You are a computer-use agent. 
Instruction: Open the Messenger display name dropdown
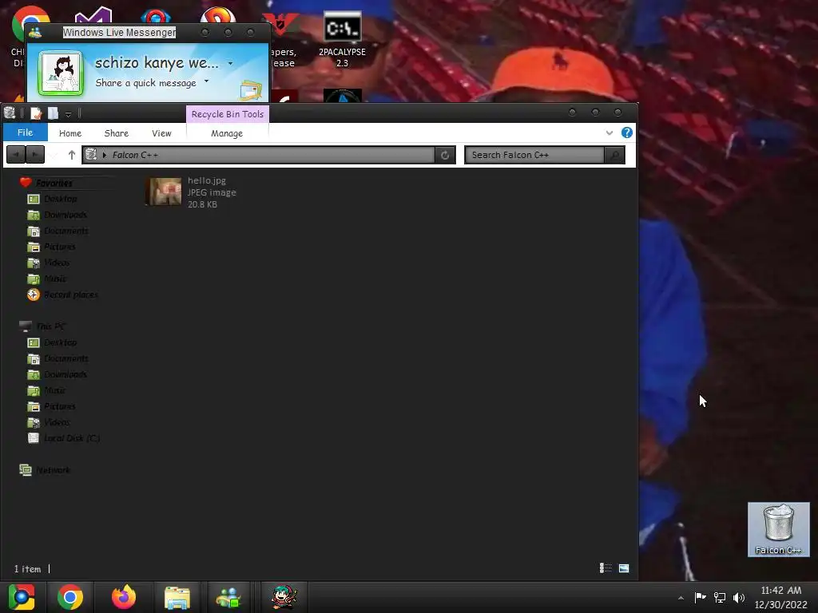point(230,64)
